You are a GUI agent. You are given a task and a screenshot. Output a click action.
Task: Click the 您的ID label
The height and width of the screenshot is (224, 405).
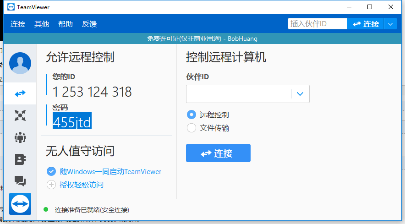(x=64, y=76)
